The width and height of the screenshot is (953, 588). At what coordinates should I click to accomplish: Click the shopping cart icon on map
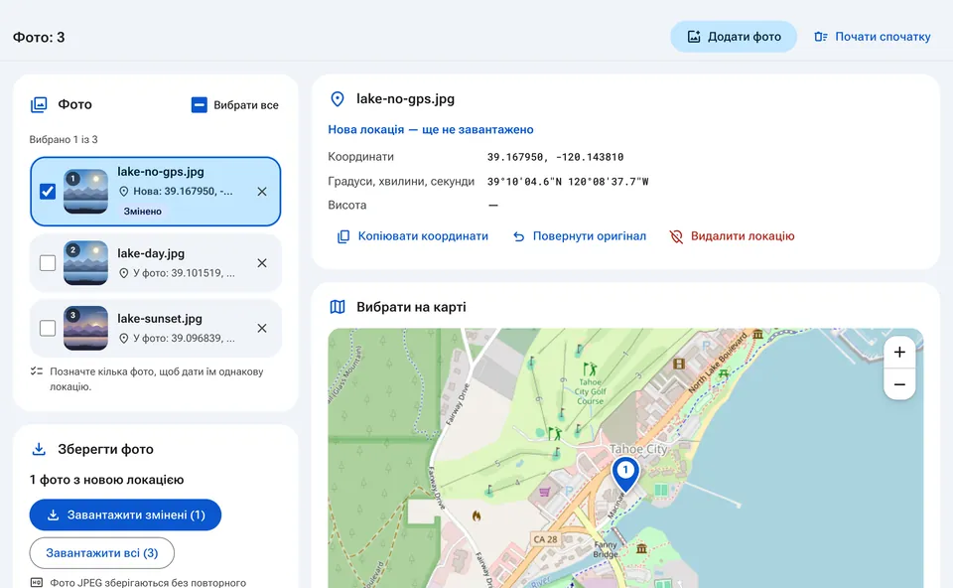click(544, 492)
